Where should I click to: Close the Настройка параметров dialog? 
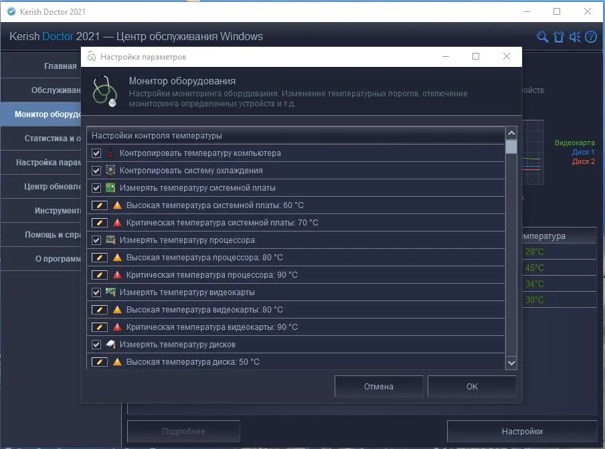click(x=507, y=57)
